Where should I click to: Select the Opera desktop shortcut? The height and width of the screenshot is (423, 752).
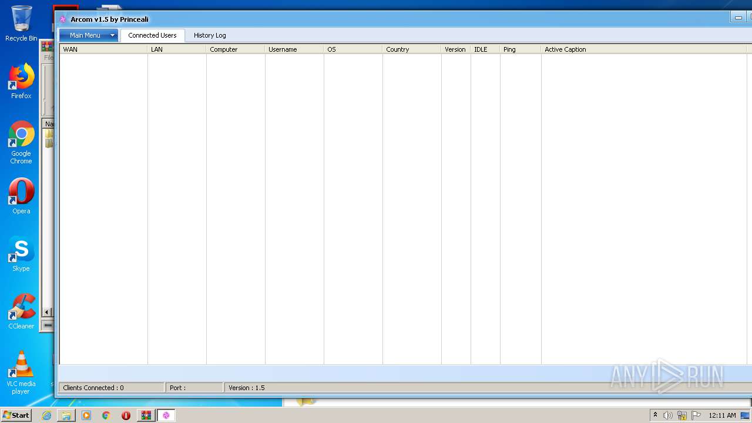coord(21,196)
